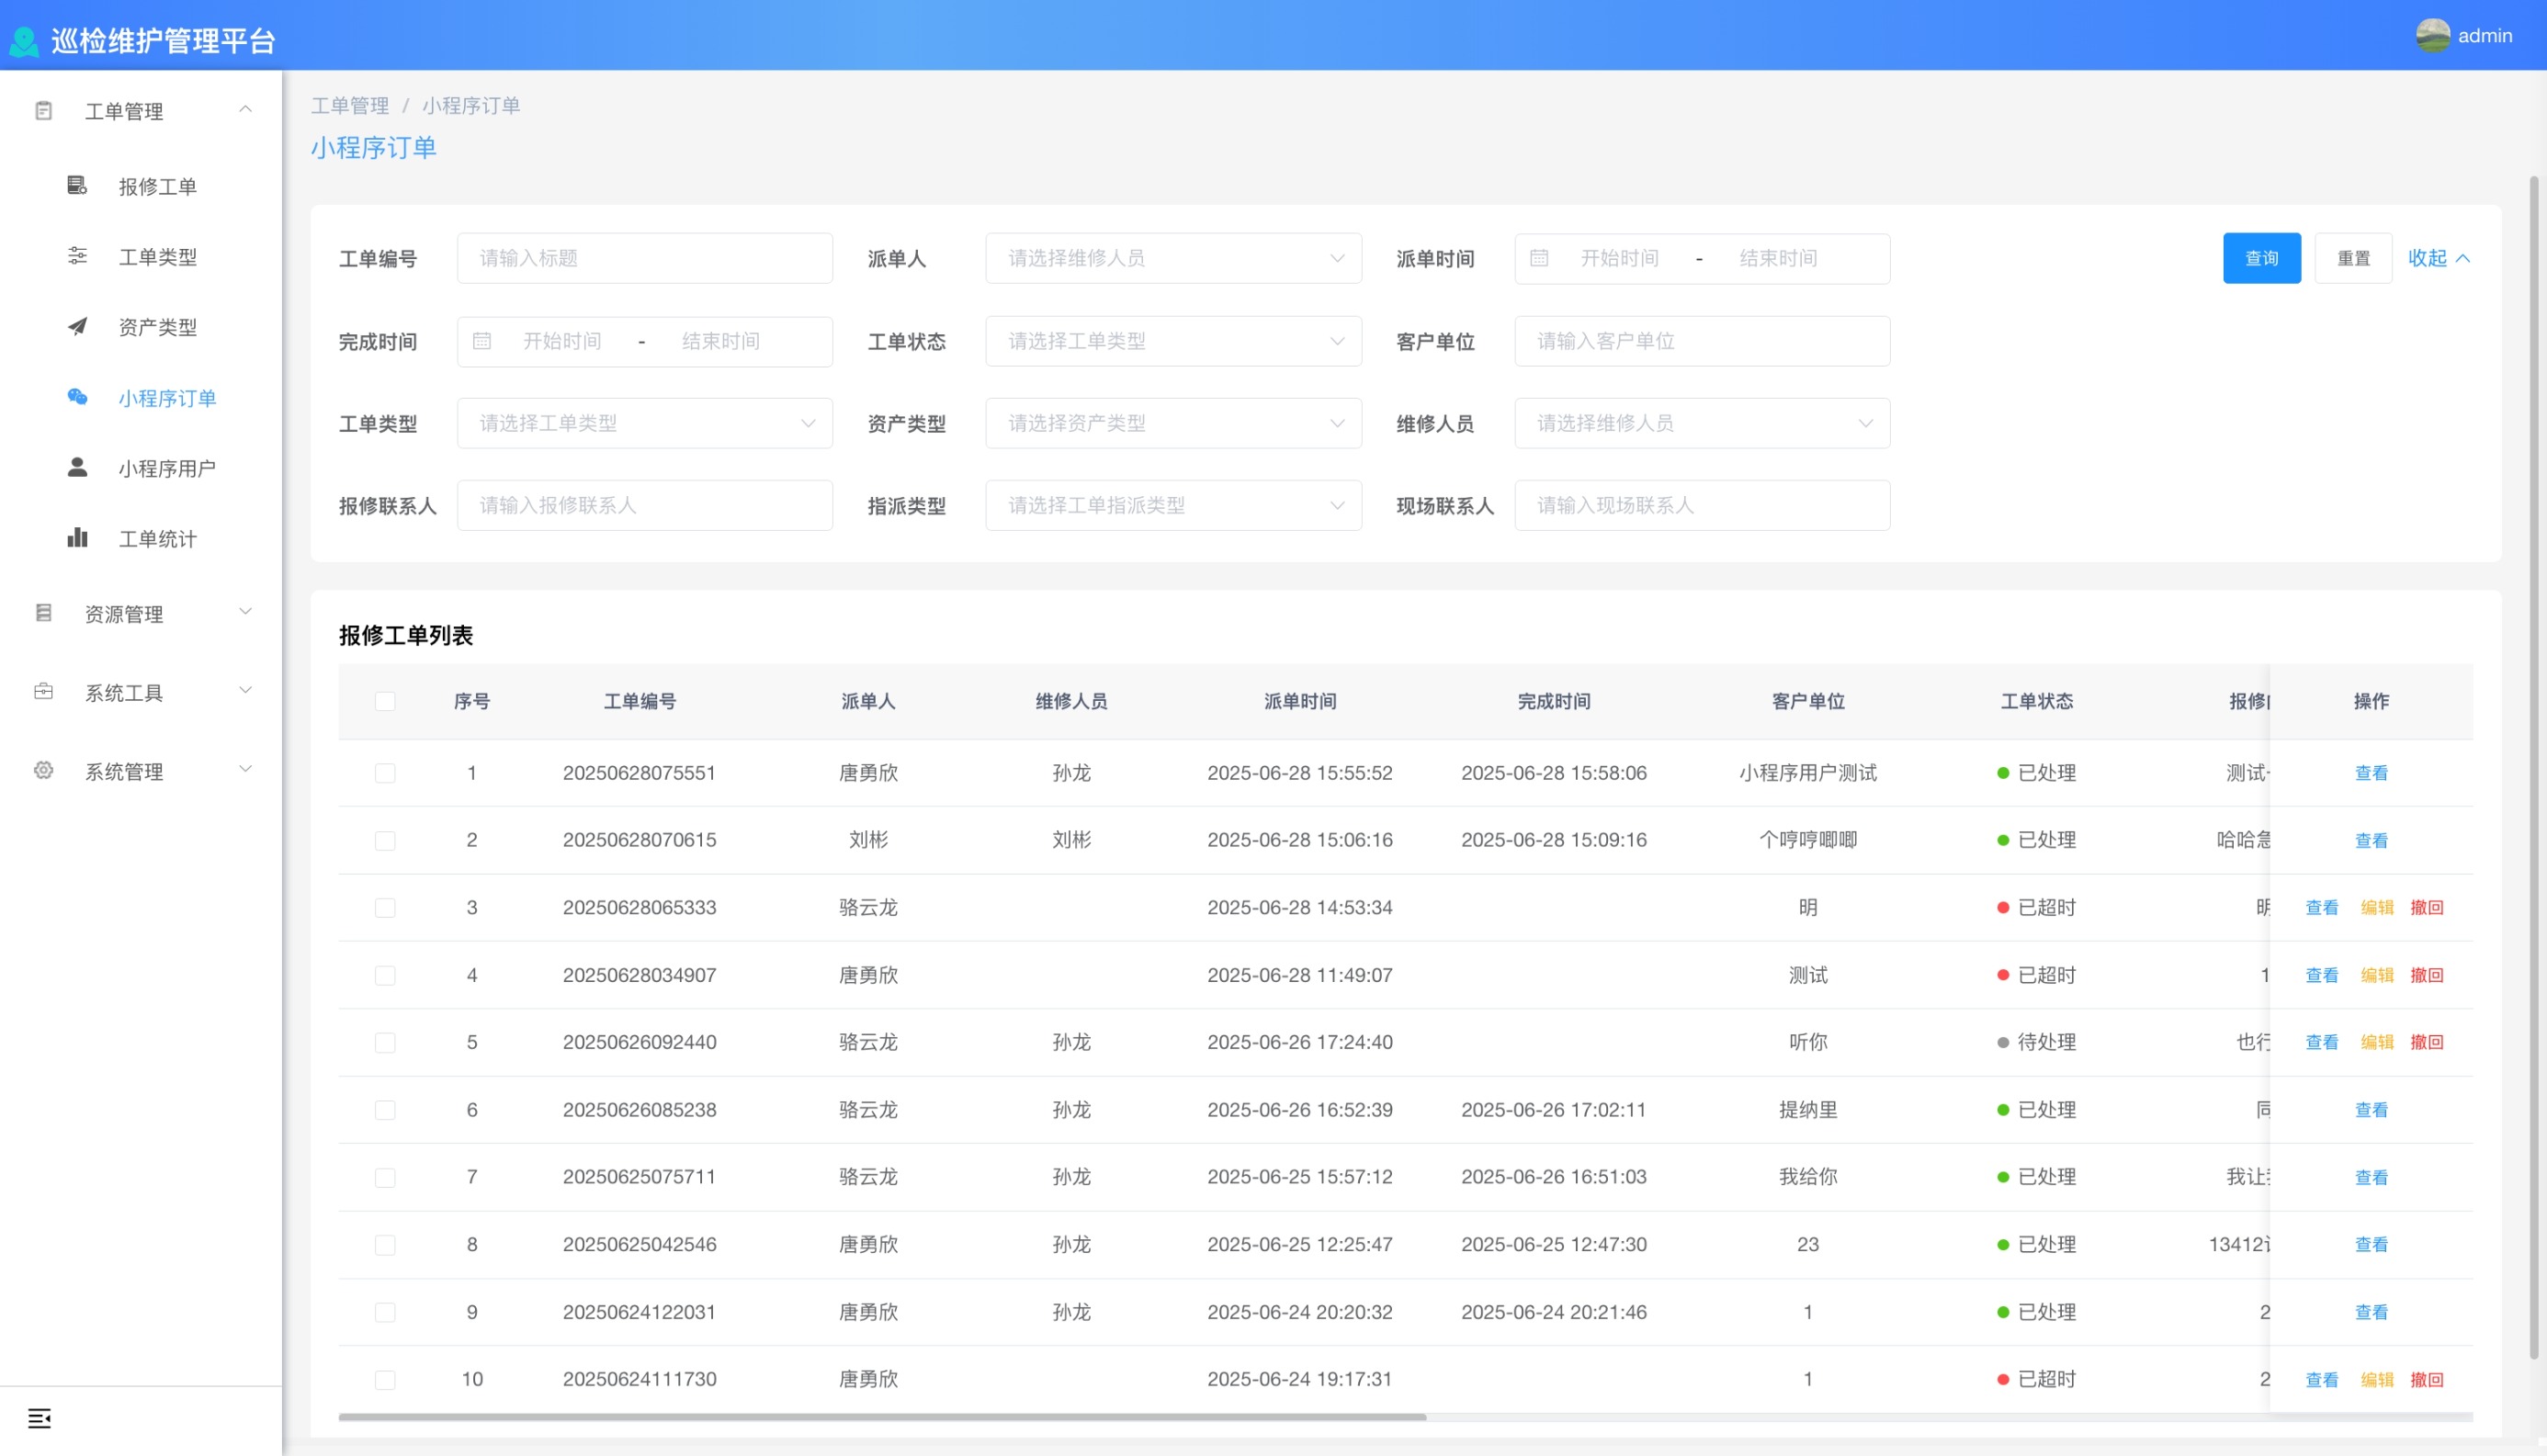Open the 工单状态 dropdown

coord(1172,341)
